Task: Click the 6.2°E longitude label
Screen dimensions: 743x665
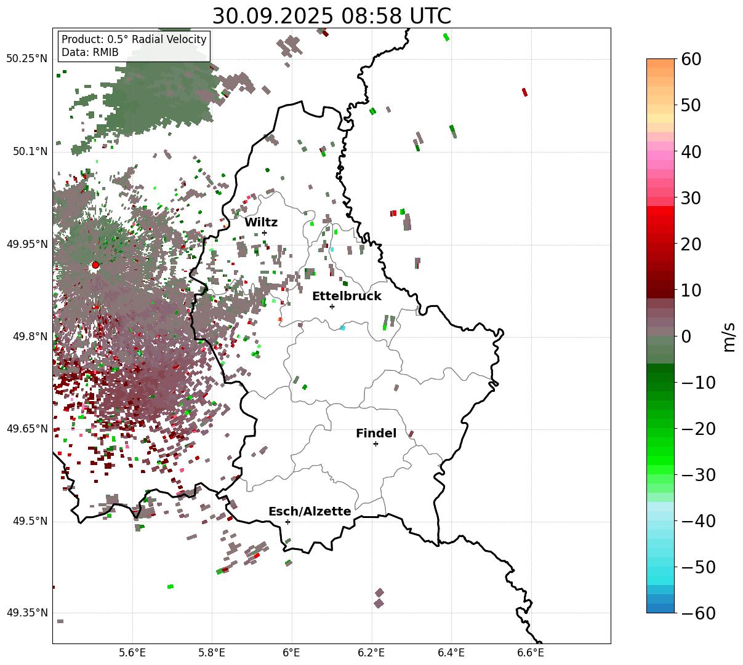Action: tap(371, 653)
